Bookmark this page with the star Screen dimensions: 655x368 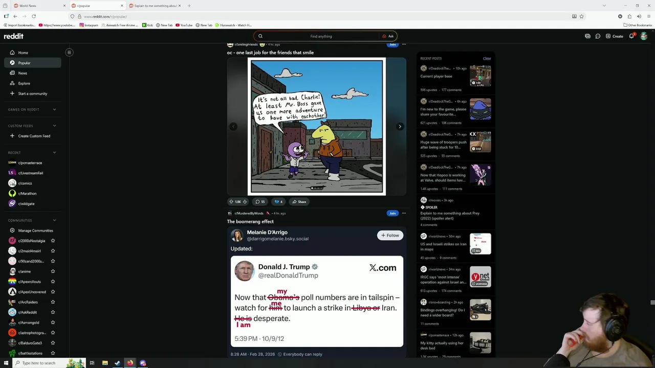click(x=582, y=16)
